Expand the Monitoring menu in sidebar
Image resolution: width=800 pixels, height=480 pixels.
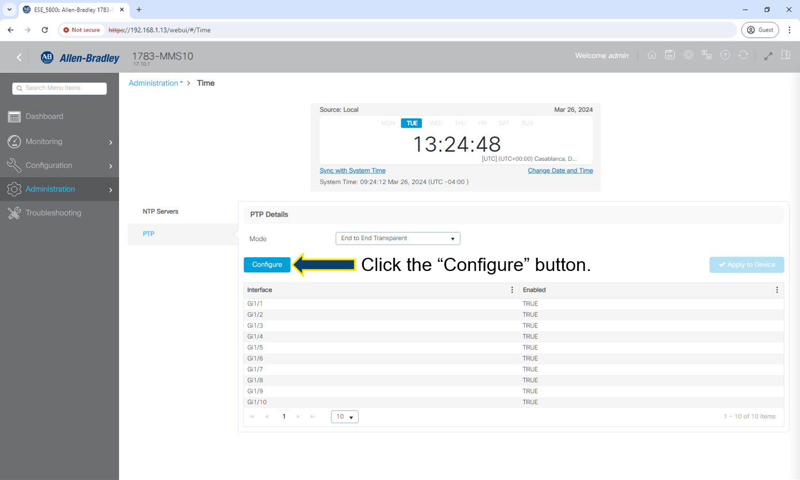(59, 142)
